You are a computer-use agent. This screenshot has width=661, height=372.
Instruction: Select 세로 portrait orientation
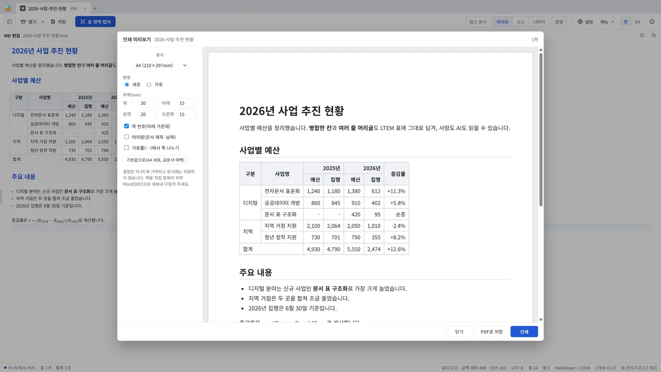point(127,84)
